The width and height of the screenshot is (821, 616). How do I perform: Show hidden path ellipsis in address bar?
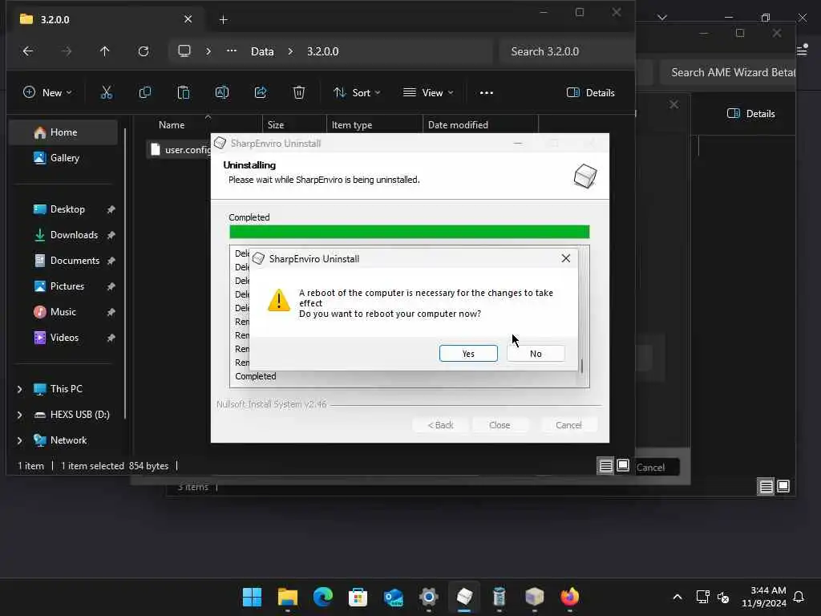(232, 51)
